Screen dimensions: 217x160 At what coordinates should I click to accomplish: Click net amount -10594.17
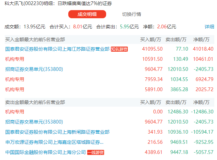202,132
